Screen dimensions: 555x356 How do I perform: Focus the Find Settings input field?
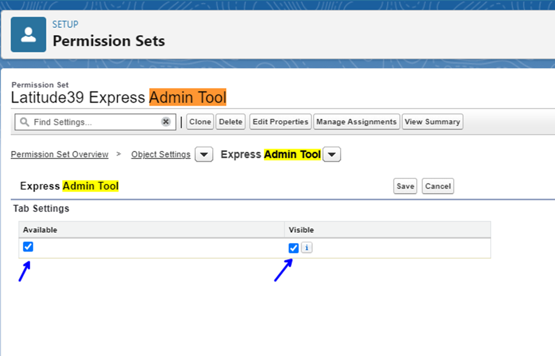[x=96, y=122]
